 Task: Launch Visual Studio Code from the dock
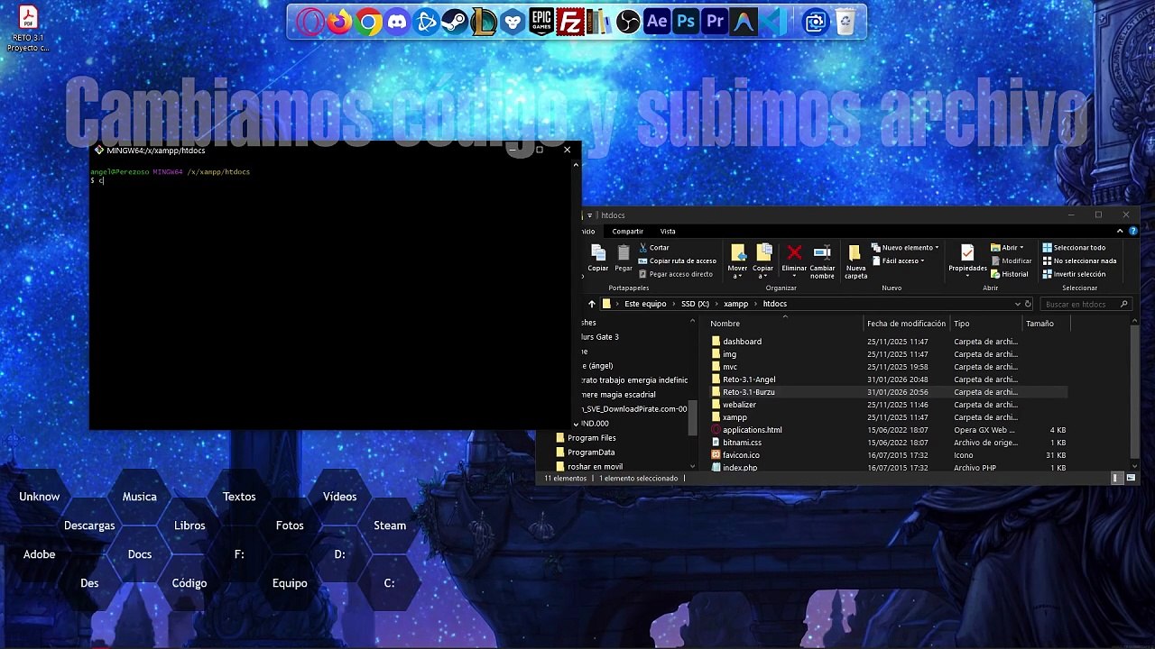click(773, 22)
